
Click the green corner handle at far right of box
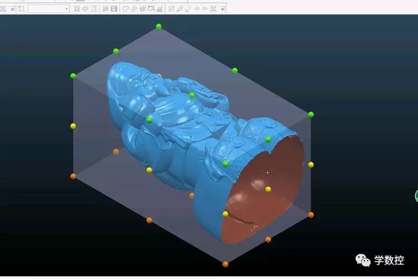(311, 115)
